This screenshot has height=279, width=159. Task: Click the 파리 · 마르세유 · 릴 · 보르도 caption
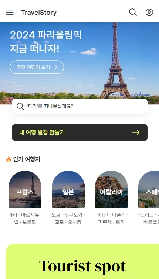[25, 218]
